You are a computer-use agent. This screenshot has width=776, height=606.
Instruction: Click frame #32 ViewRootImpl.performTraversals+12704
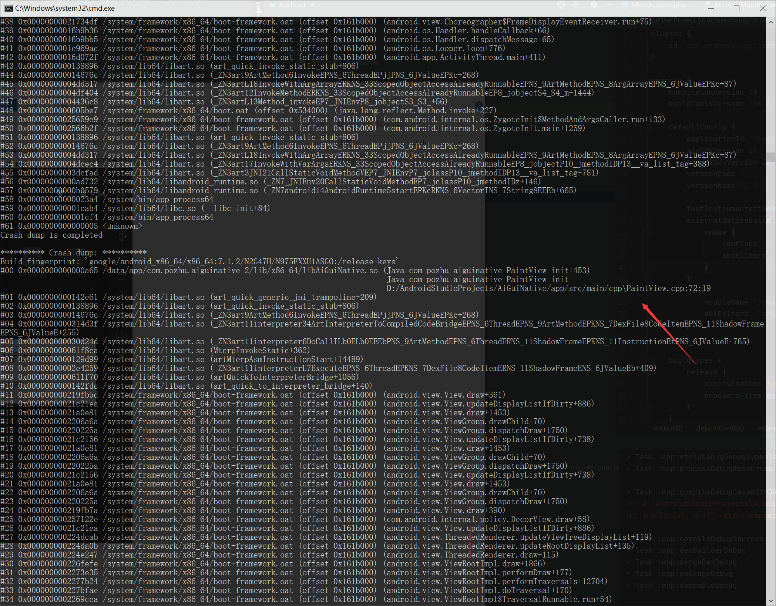point(304,582)
